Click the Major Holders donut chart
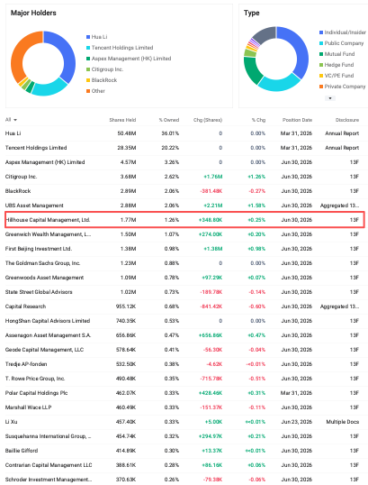Image resolution: width=368 pixels, height=485 pixels. (x=43, y=63)
